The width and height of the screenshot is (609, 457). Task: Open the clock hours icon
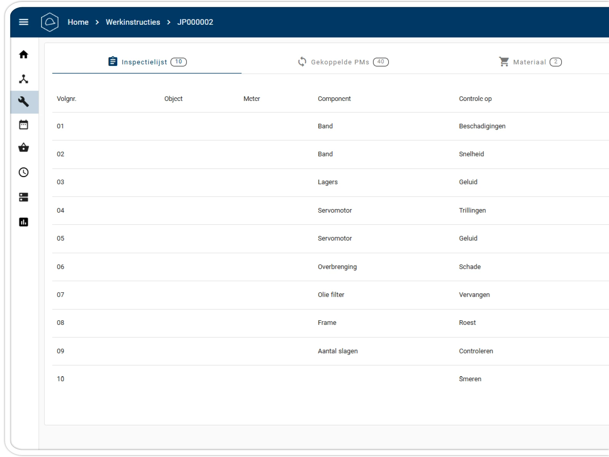(24, 173)
